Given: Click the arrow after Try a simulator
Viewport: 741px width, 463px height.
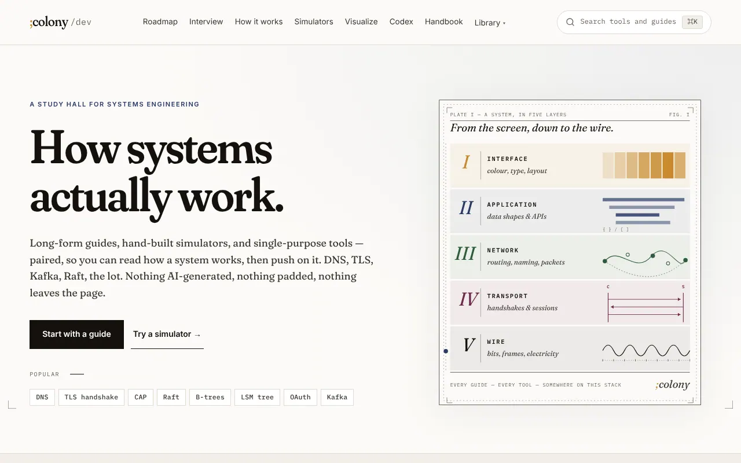Looking at the screenshot, I should (x=197, y=335).
